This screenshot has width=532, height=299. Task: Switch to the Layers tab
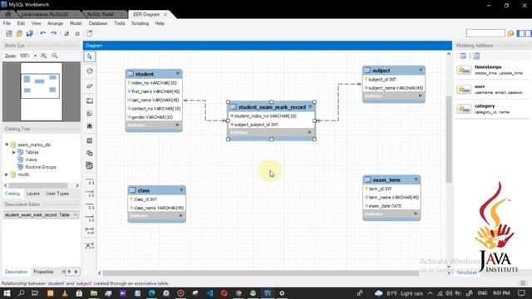[33, 194]
